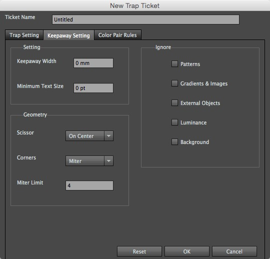
Task: Focus the Miter Limit input field
Action: [89, 185]
